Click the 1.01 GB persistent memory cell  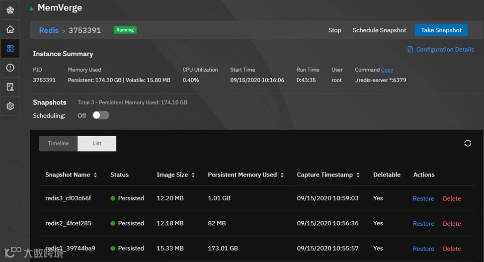(x=219, y=198)
